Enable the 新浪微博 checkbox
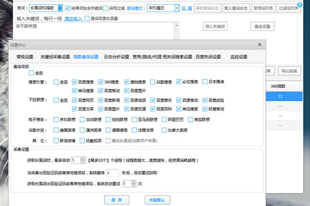 56,141
